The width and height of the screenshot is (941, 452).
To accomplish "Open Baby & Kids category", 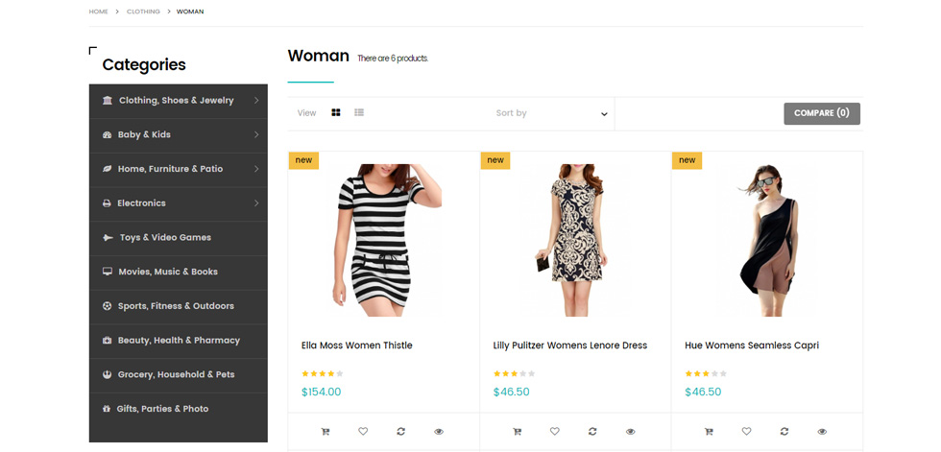I will (x=144, y=134).
